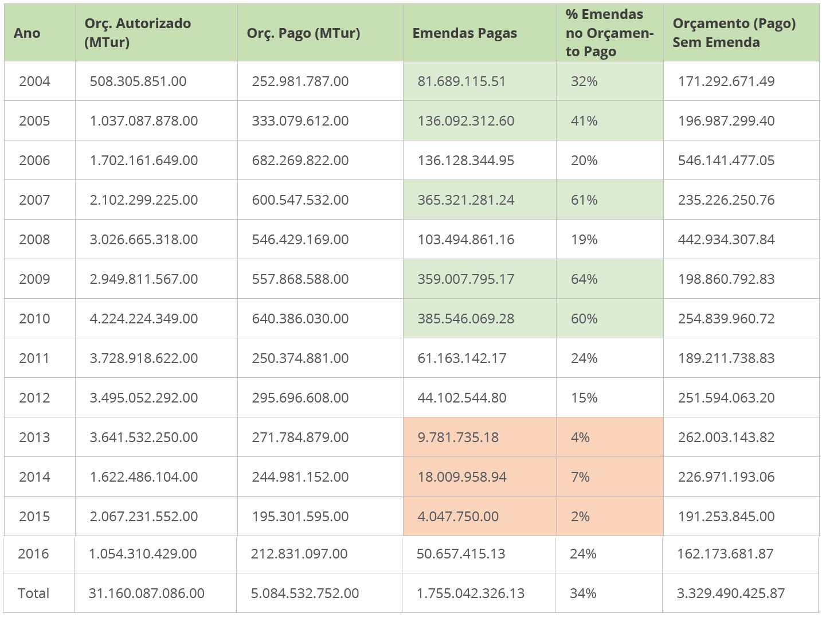This screenshot has width=822, height=625.
Task: Select the paid budget value 546.429.169.00
Action: click(300, 240)
